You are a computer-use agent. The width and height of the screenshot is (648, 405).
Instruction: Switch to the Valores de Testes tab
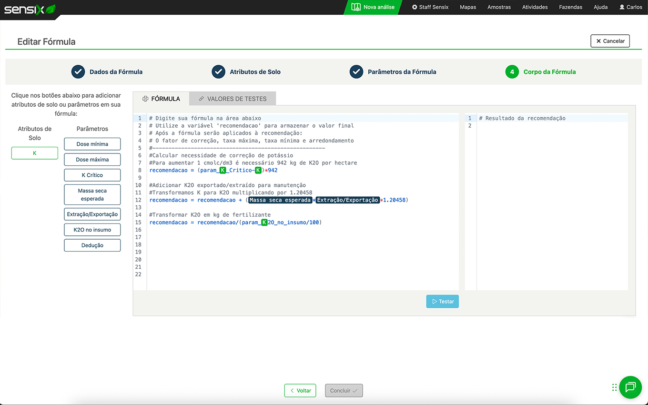(232, 99)
